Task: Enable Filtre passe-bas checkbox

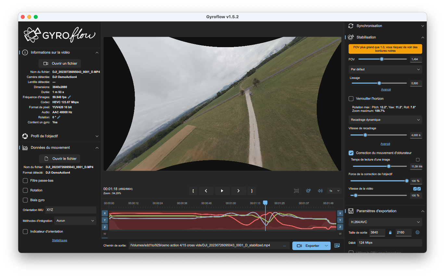Action: (25, 180)
